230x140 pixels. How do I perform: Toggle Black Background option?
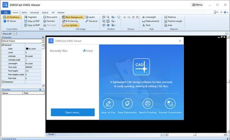point(73,17)
